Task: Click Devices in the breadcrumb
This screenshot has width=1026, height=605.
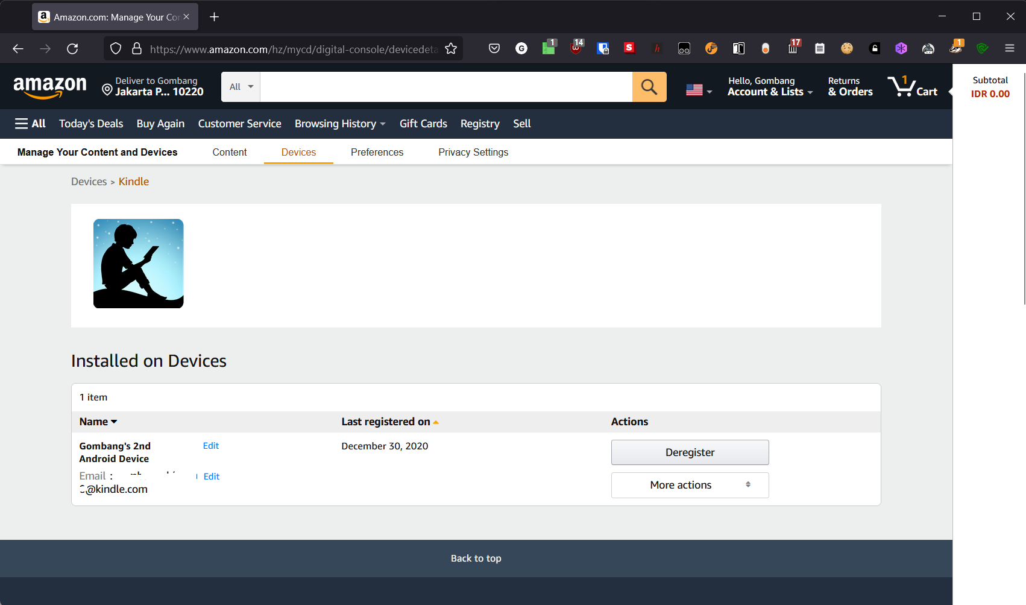Action: tap(89, 182)
